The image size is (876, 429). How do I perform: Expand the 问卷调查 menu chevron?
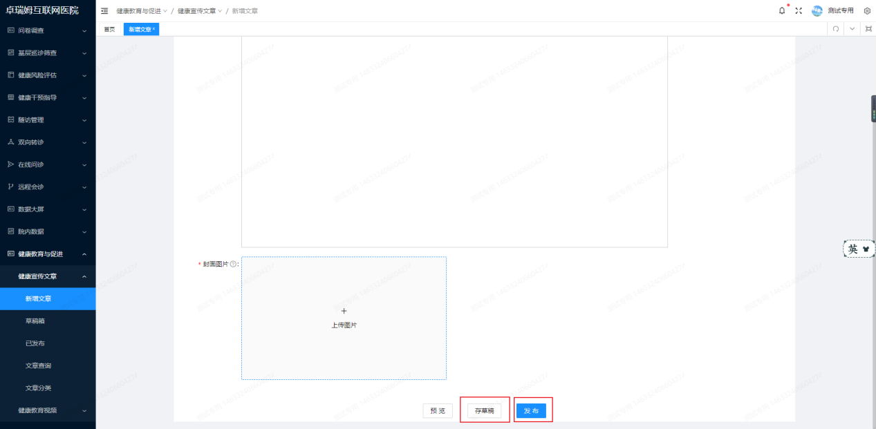[x=84, y=30]
